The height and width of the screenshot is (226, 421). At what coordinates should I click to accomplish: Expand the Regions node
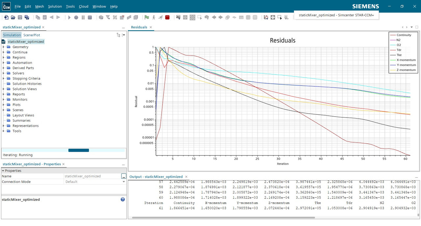coord(4,57)
